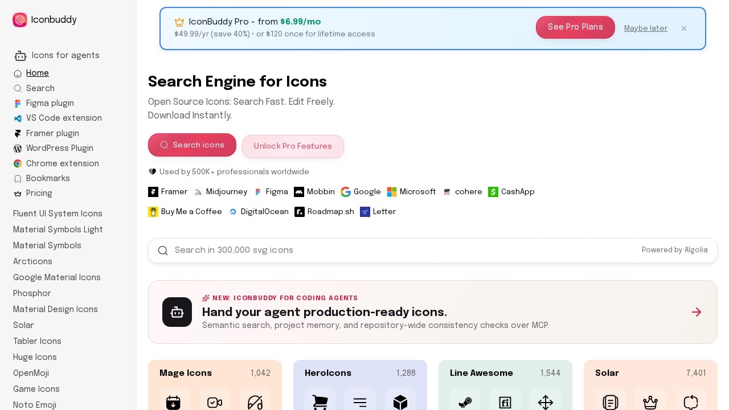Open Fluent UI System Icons collection
Screen dimensions: 729x410
(58, 214)
